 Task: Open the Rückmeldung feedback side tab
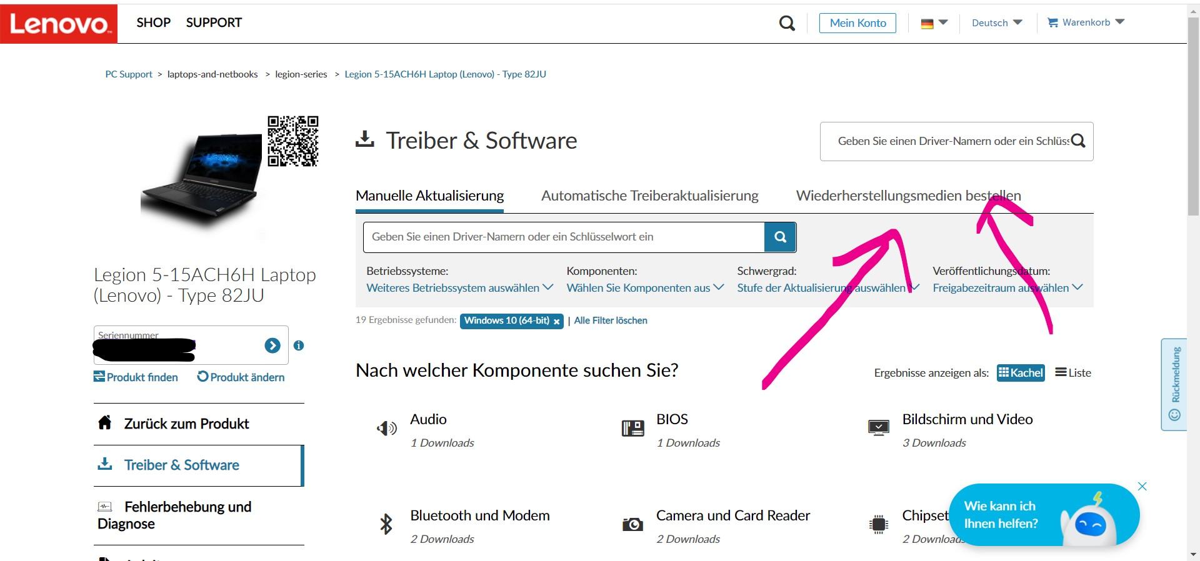click(1174, 384)
